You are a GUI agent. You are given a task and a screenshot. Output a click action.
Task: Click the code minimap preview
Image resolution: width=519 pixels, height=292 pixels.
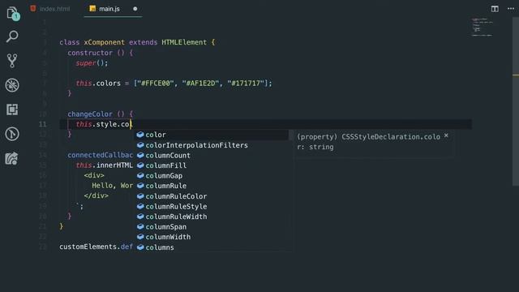pos(482,27)
